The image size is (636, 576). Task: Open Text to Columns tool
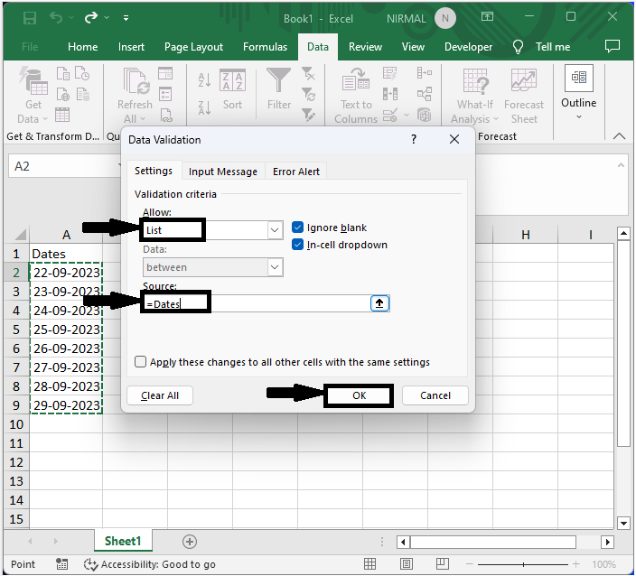[x=355, y=96]
